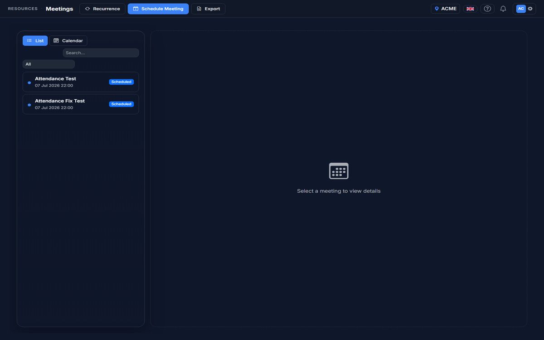Screen dimensions: 544x340
Task: Select the Attendance Fix Test meeting
Action: pos(81,104)
